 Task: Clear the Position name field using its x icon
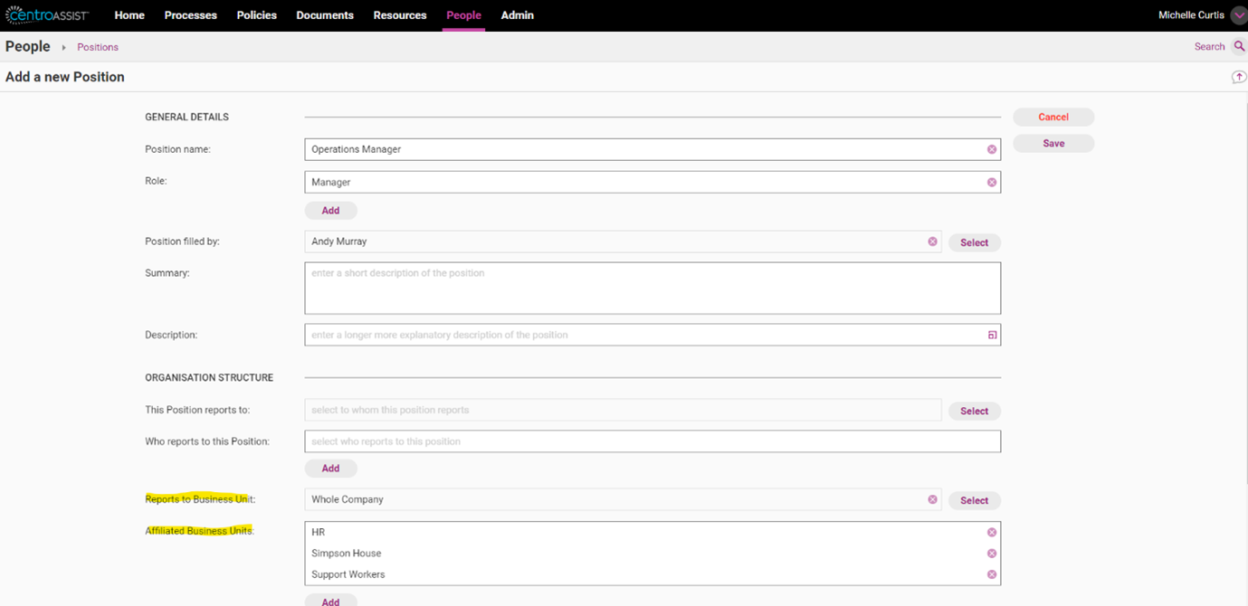pyautogui.click(x=992, y=149)
